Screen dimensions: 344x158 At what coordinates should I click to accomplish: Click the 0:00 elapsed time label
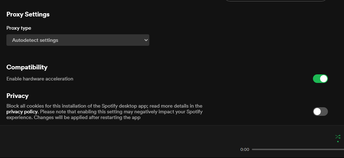coord(245,149)
